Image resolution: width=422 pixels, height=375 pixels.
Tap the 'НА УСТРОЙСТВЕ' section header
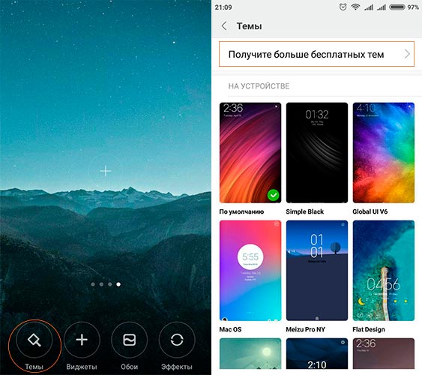[x=259, y=86]
